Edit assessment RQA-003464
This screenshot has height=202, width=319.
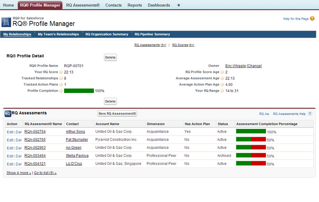[x=10, y=156]
